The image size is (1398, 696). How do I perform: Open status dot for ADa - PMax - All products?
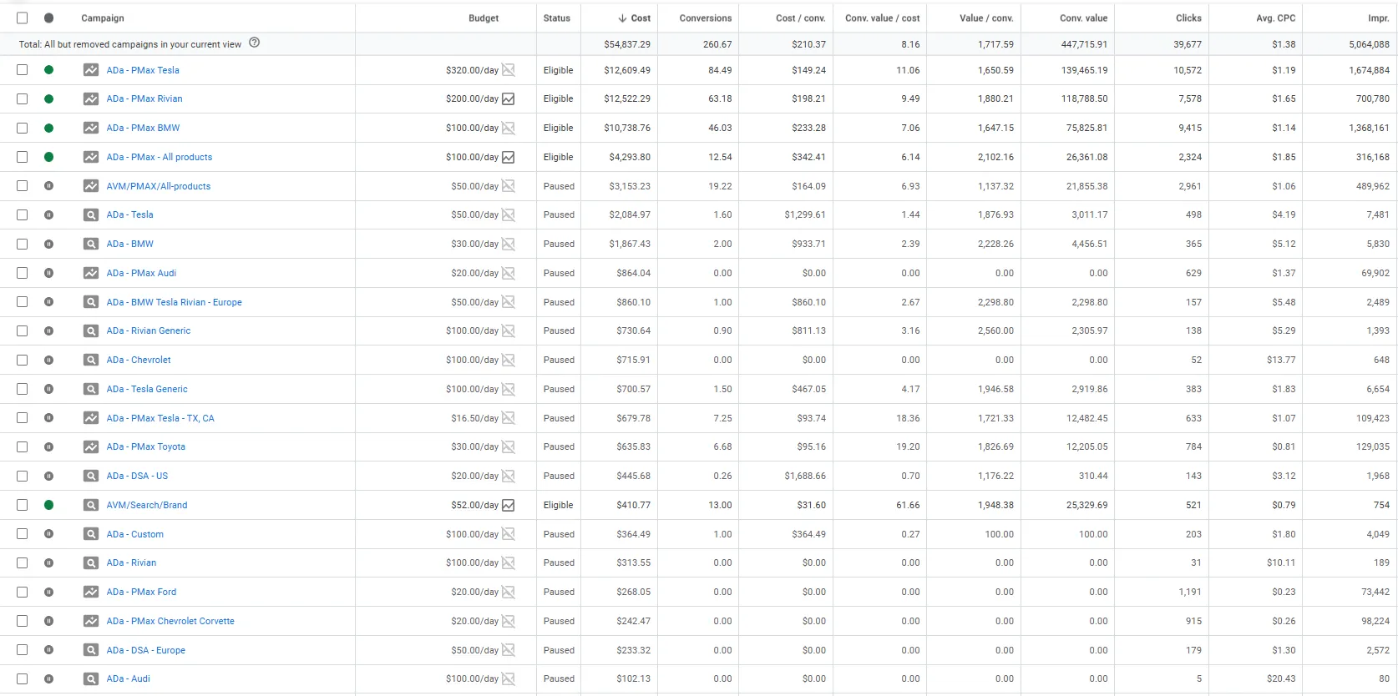pyautogui.click(x=49, y=157)
